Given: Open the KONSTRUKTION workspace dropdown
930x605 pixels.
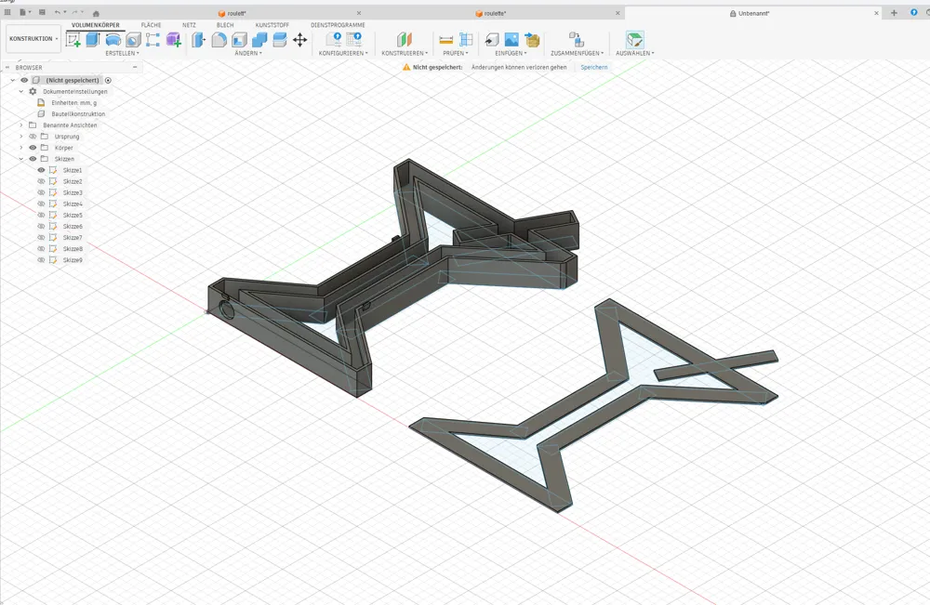Looking at the screenshot, I should pos(33,38).
